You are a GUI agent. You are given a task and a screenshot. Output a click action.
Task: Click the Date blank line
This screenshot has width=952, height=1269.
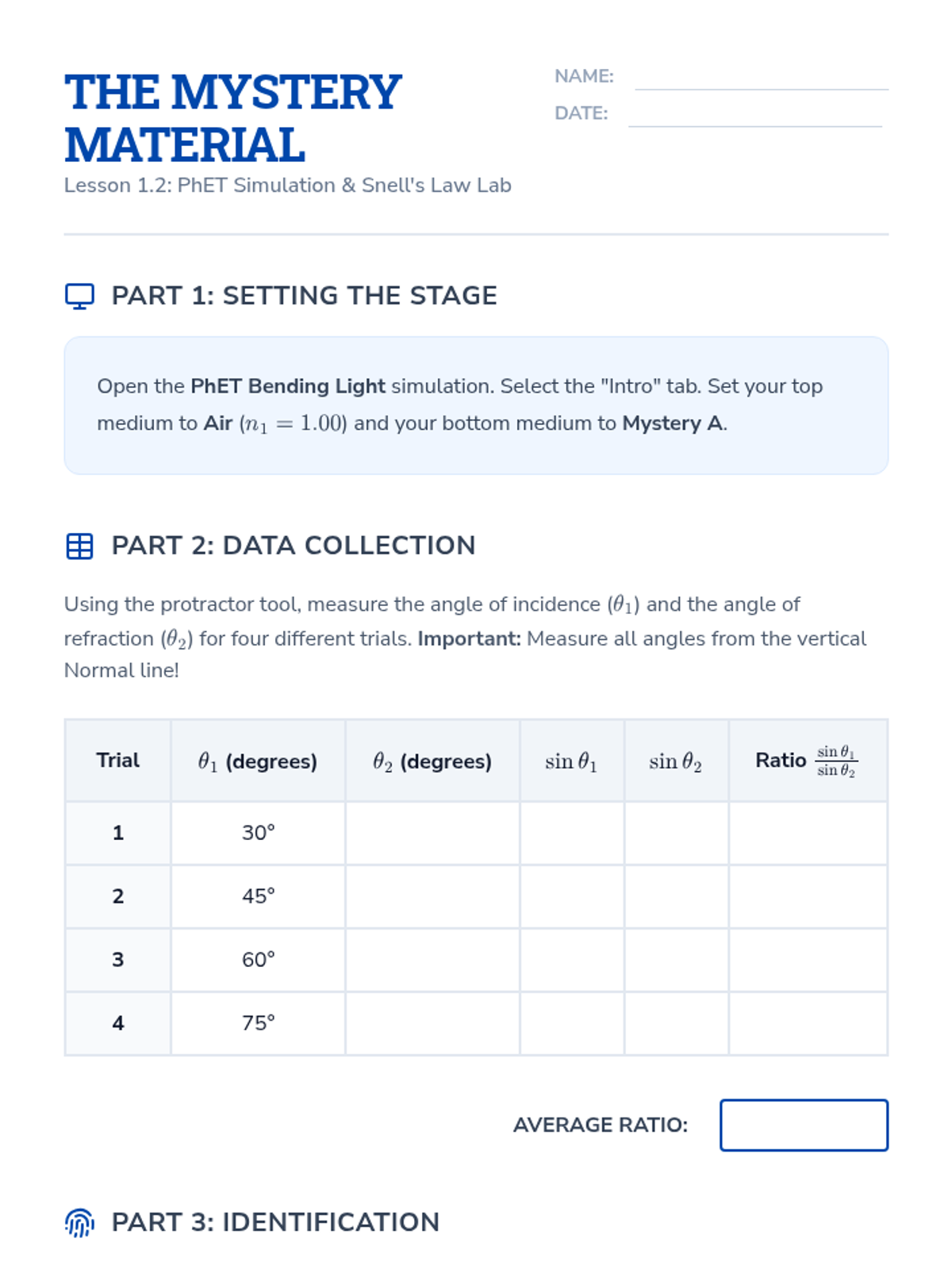(754, 116)
